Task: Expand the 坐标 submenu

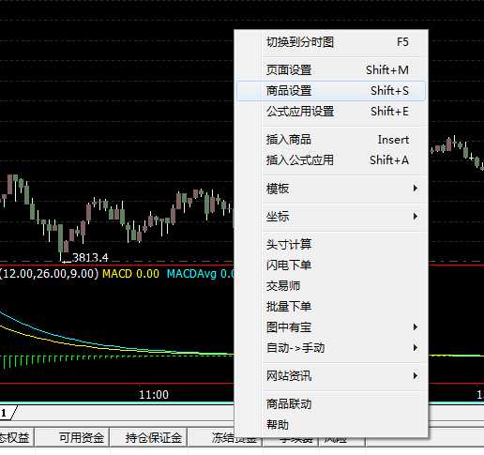Action: click(331, 217)
